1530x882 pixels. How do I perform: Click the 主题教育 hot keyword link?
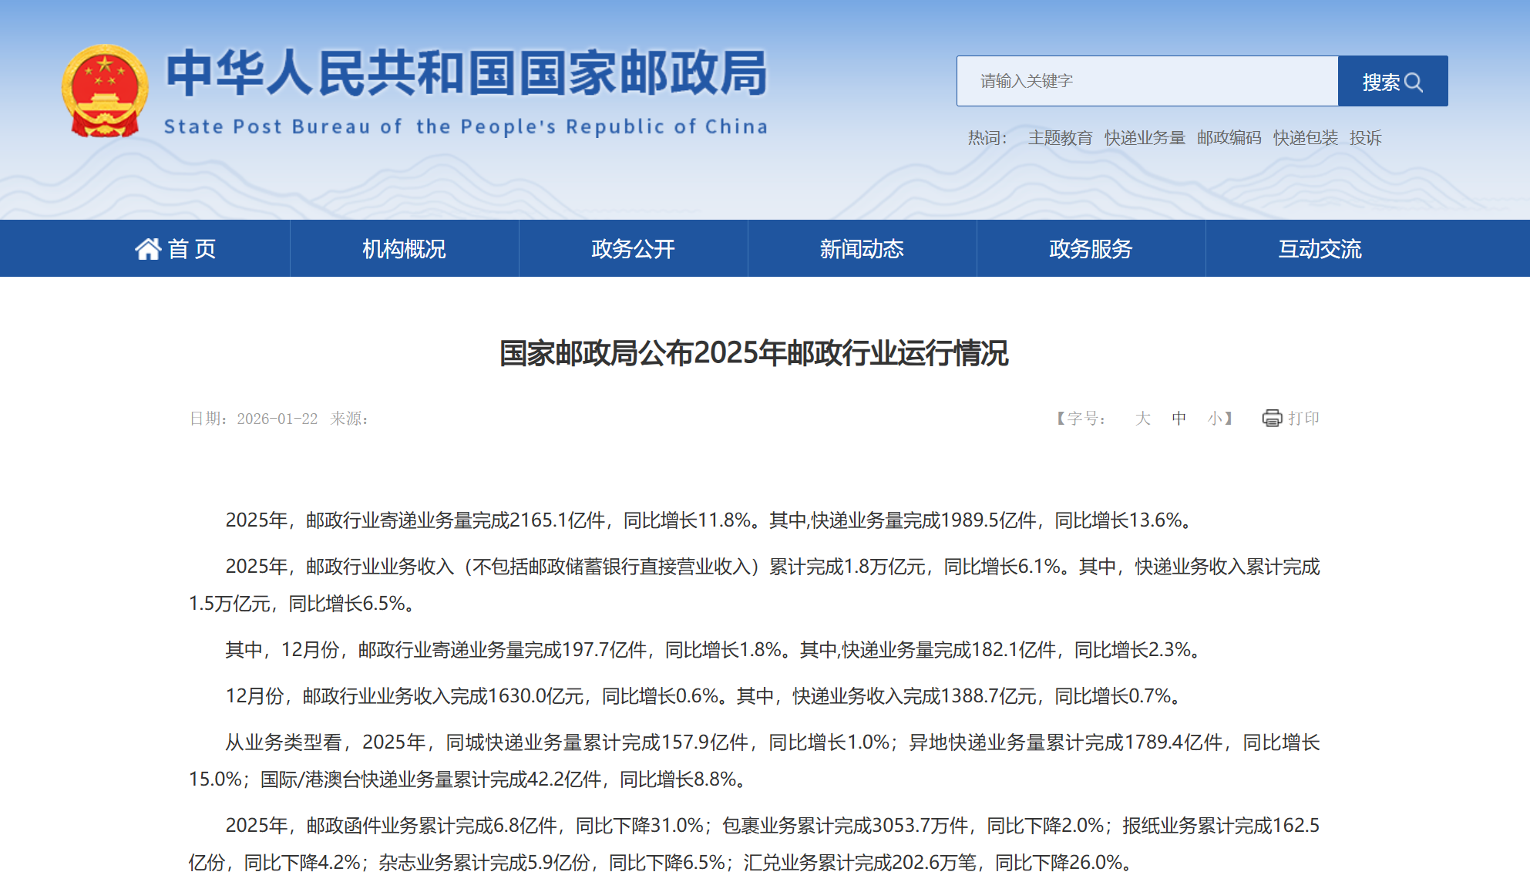[x=1060, y=138]
